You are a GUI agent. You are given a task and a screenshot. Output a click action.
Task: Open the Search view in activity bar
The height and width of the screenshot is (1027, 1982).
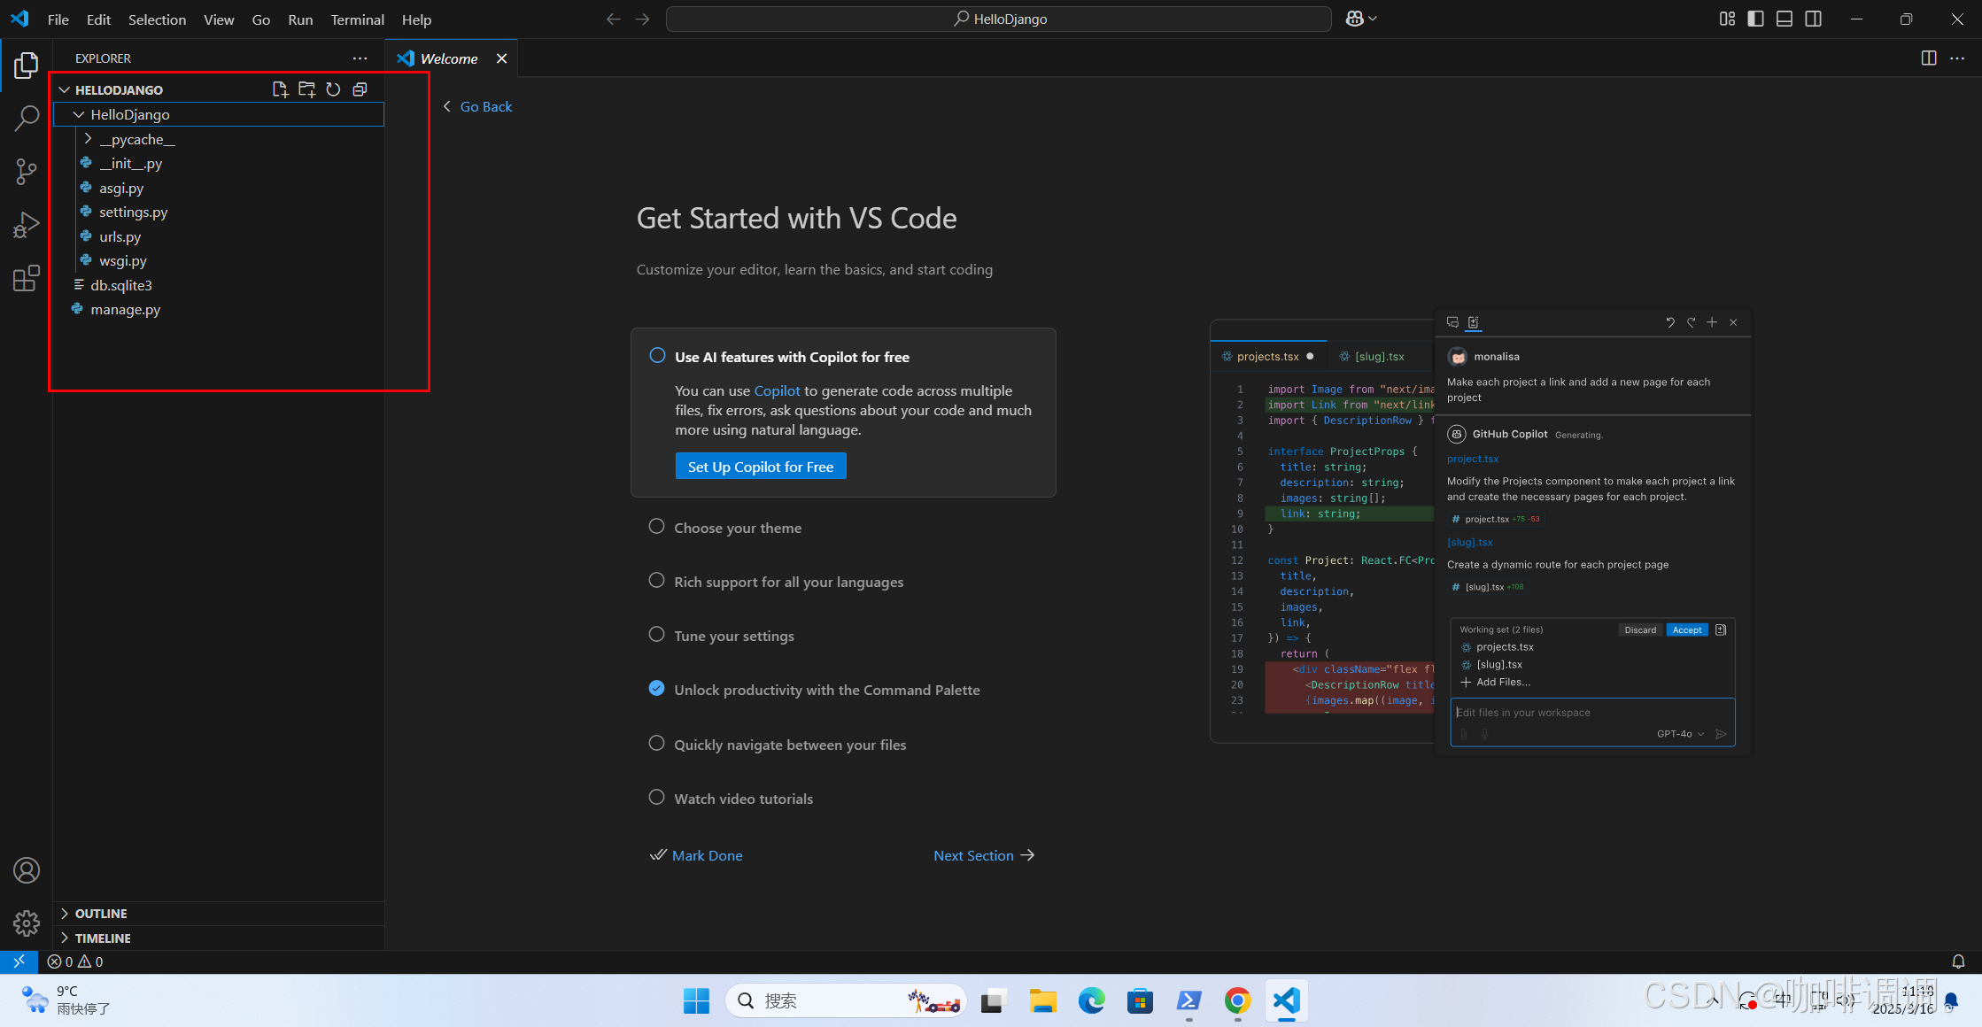point(27,118)
